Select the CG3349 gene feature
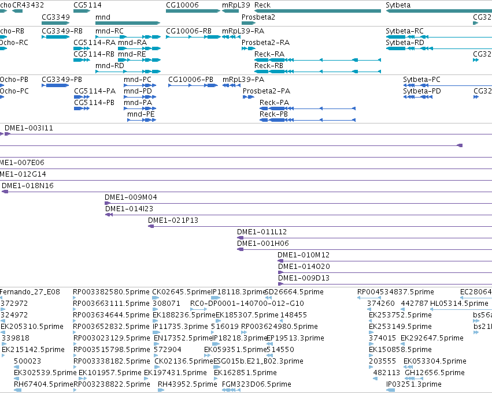 [x=56, y=23]
